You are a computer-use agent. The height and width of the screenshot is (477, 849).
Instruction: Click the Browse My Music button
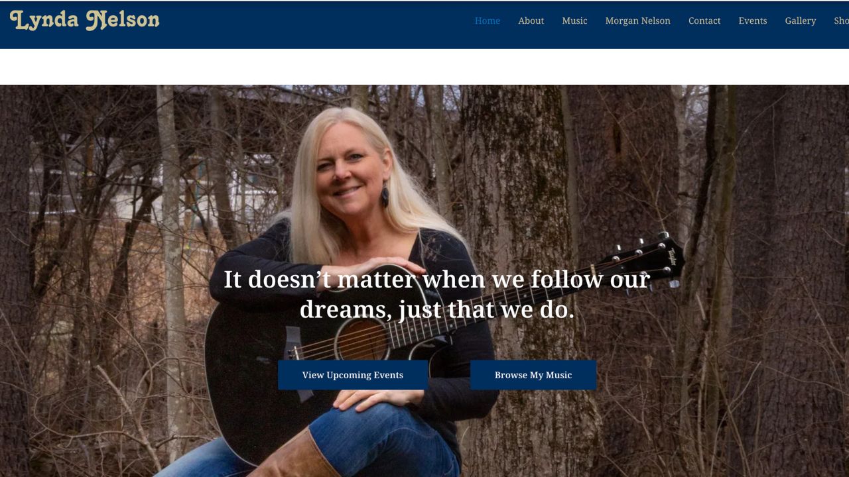[x=533, y=375]
